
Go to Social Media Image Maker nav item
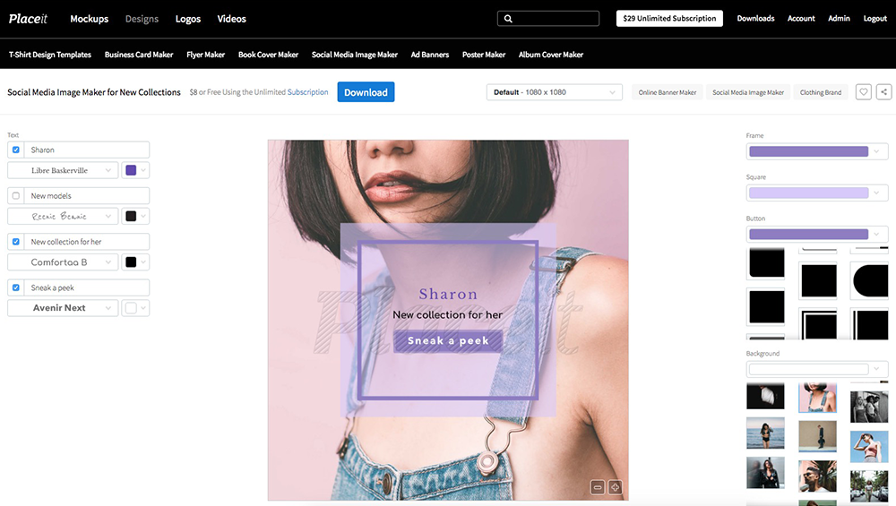click(354, 55)
